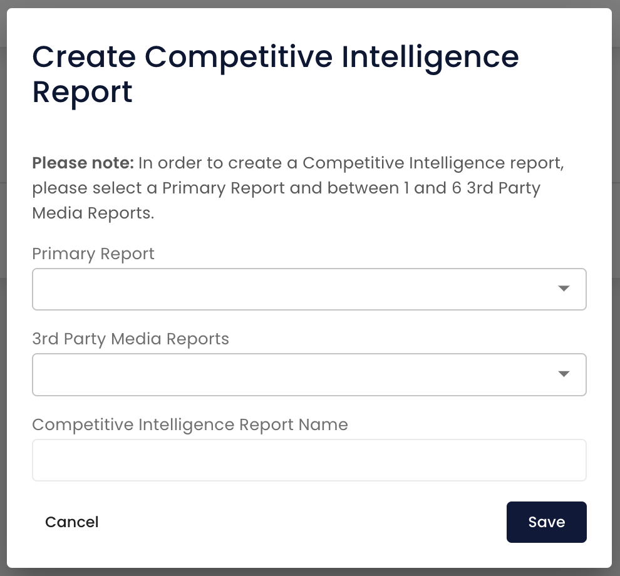Click the 3rd Party Media Reports dropdown arrow

564,374
